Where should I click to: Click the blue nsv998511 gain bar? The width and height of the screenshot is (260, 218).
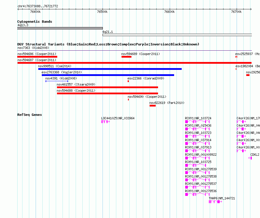coord(110,69)
